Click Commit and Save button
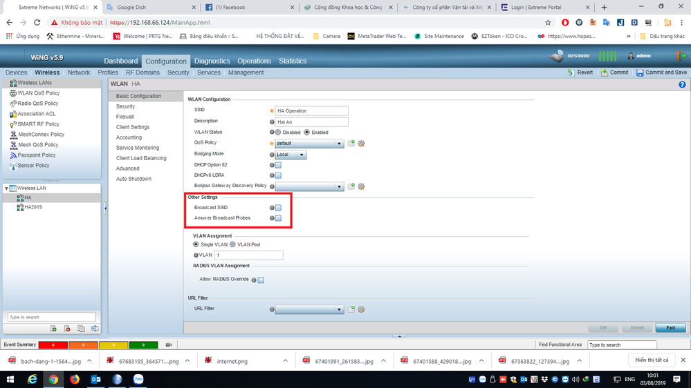The height and width of the screenshot is (388, 691). [x=661, y=72]
